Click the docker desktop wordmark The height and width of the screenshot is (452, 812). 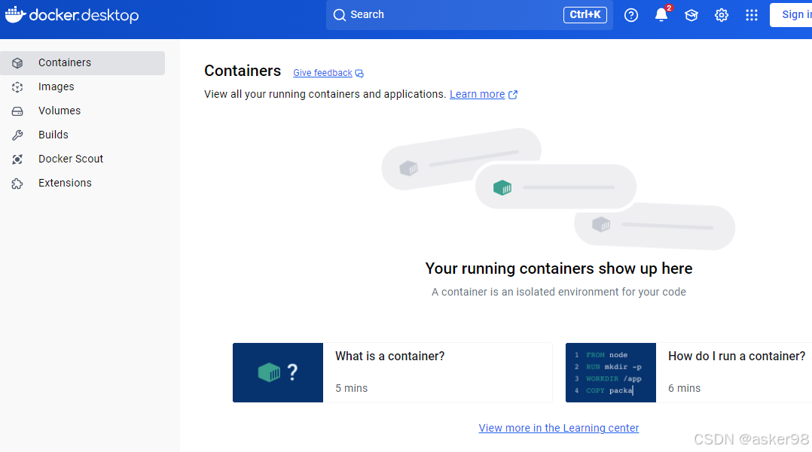click(84, 15)
